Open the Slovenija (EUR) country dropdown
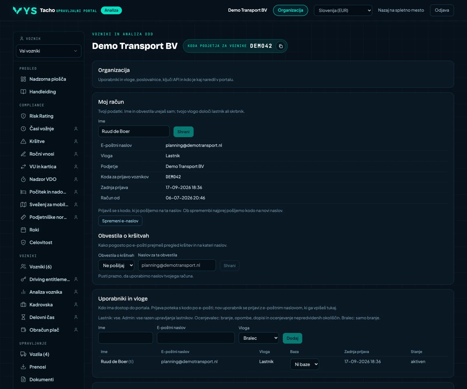This screenshot has width=467, height=389. coord(343,10)
